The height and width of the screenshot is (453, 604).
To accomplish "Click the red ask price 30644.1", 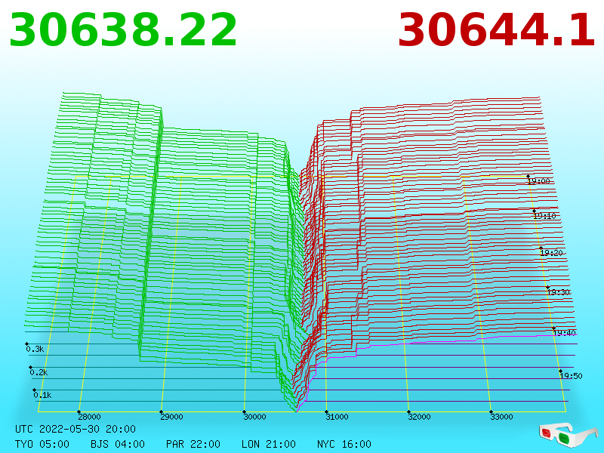I will coord(497,30).
